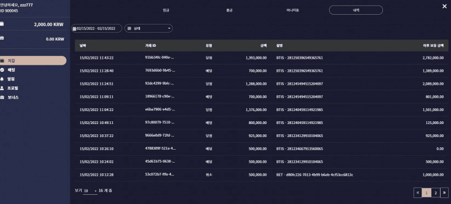Click the balance after value 1,389,000.00
The image size is (451, 204).
pos(433,71)
